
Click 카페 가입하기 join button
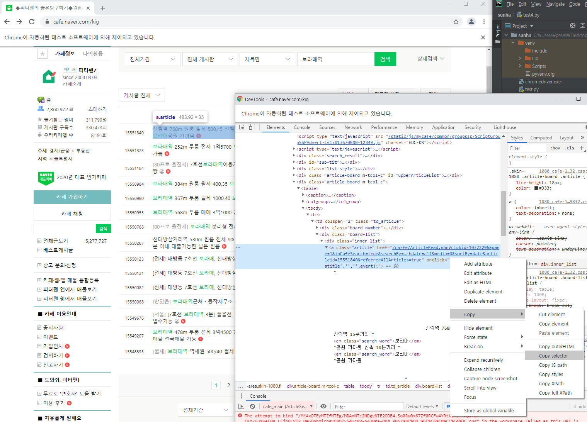[x=72, y=197]
